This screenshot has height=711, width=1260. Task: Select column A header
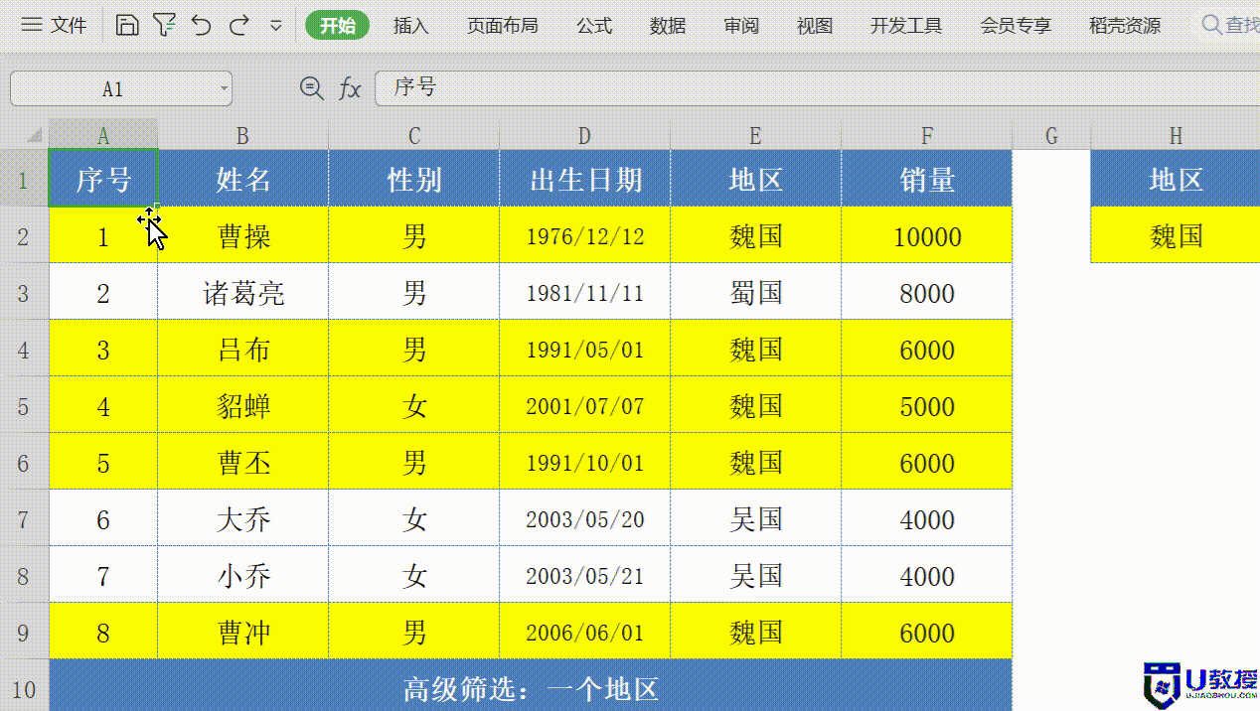[x=103, y=135]
